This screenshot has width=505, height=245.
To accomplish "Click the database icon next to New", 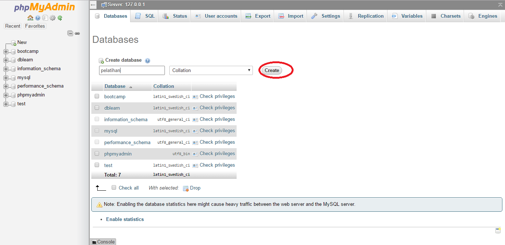I will click(14, 43).
